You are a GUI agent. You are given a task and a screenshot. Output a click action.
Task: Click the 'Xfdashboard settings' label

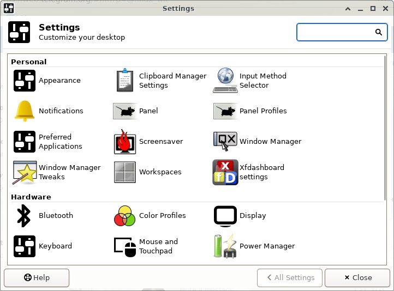pyautogui.click(x=262, y=172)
